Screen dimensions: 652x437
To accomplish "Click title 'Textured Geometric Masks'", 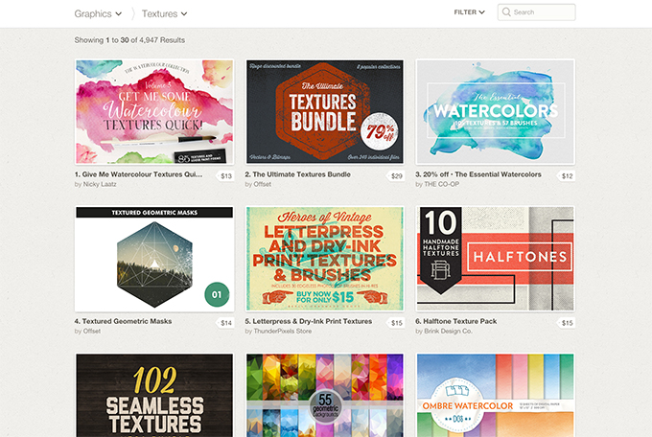I will (x=123, y=321).
